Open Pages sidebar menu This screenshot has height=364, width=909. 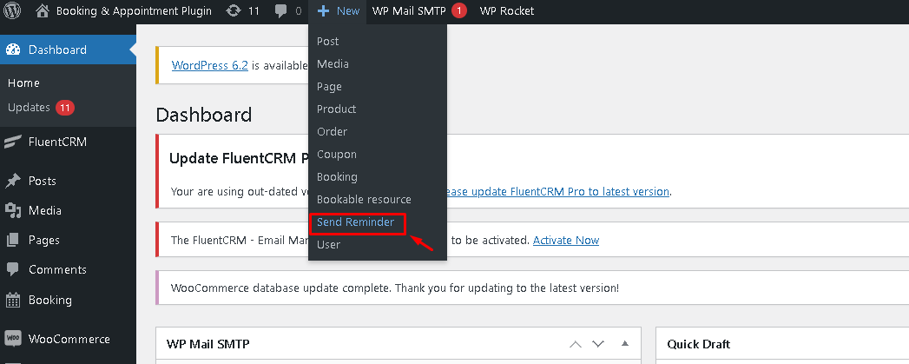tap(68, 240)
